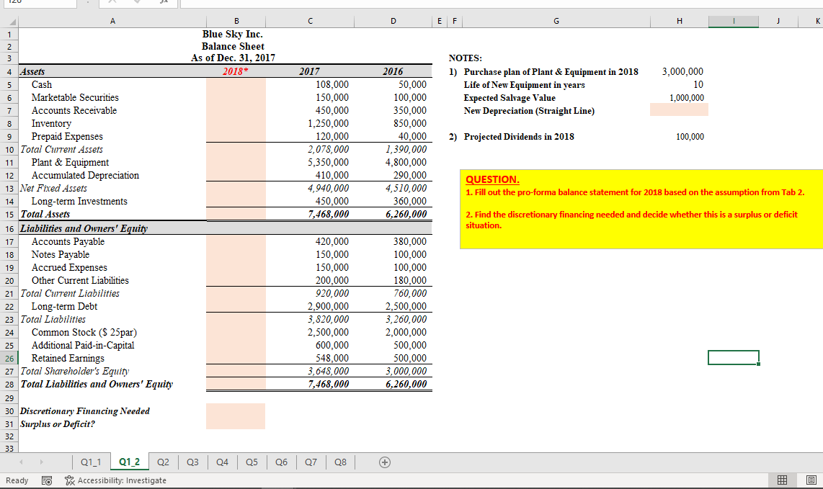Select column G header
This screenshot has width=823, height=489.
coord(556,21)
